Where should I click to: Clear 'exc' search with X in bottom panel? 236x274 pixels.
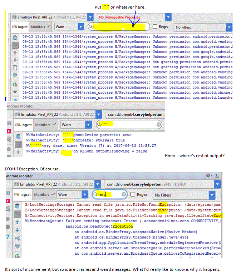[124, 194]
